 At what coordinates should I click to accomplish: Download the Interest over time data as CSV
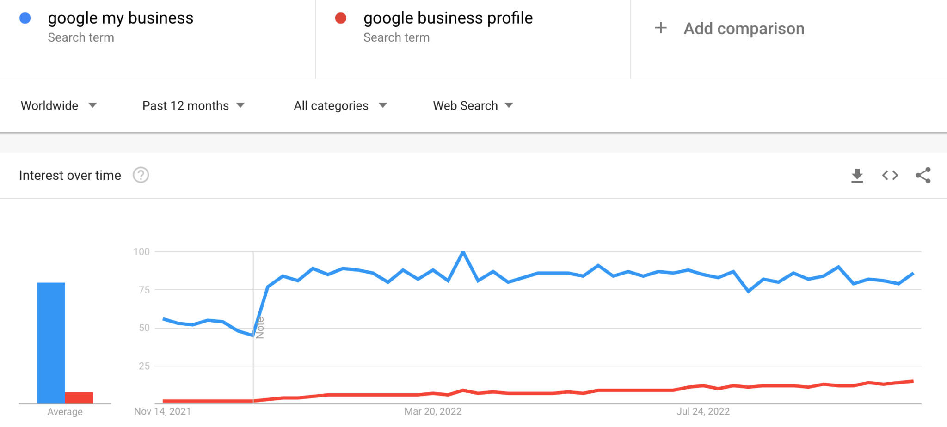[x=857, y=176]
